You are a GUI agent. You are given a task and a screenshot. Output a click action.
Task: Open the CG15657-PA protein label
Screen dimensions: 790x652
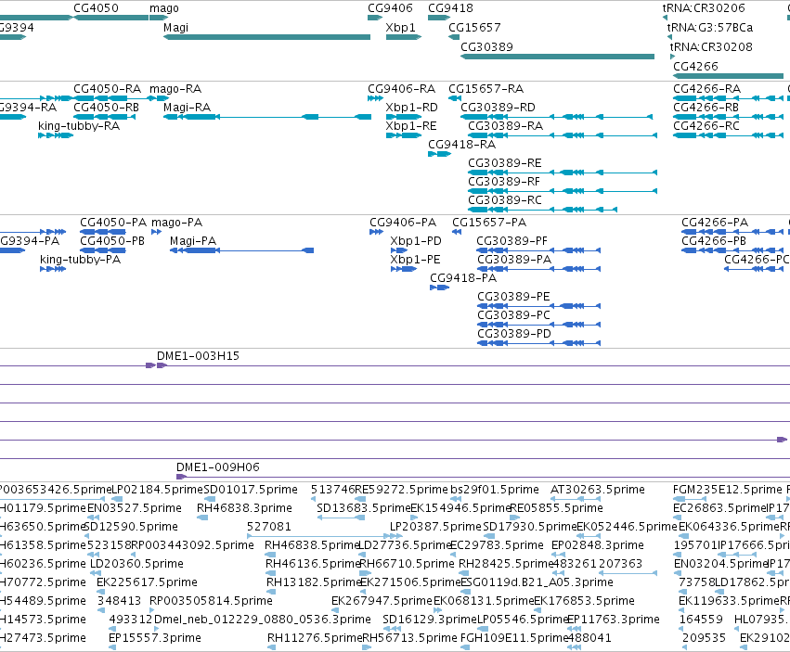489,223
